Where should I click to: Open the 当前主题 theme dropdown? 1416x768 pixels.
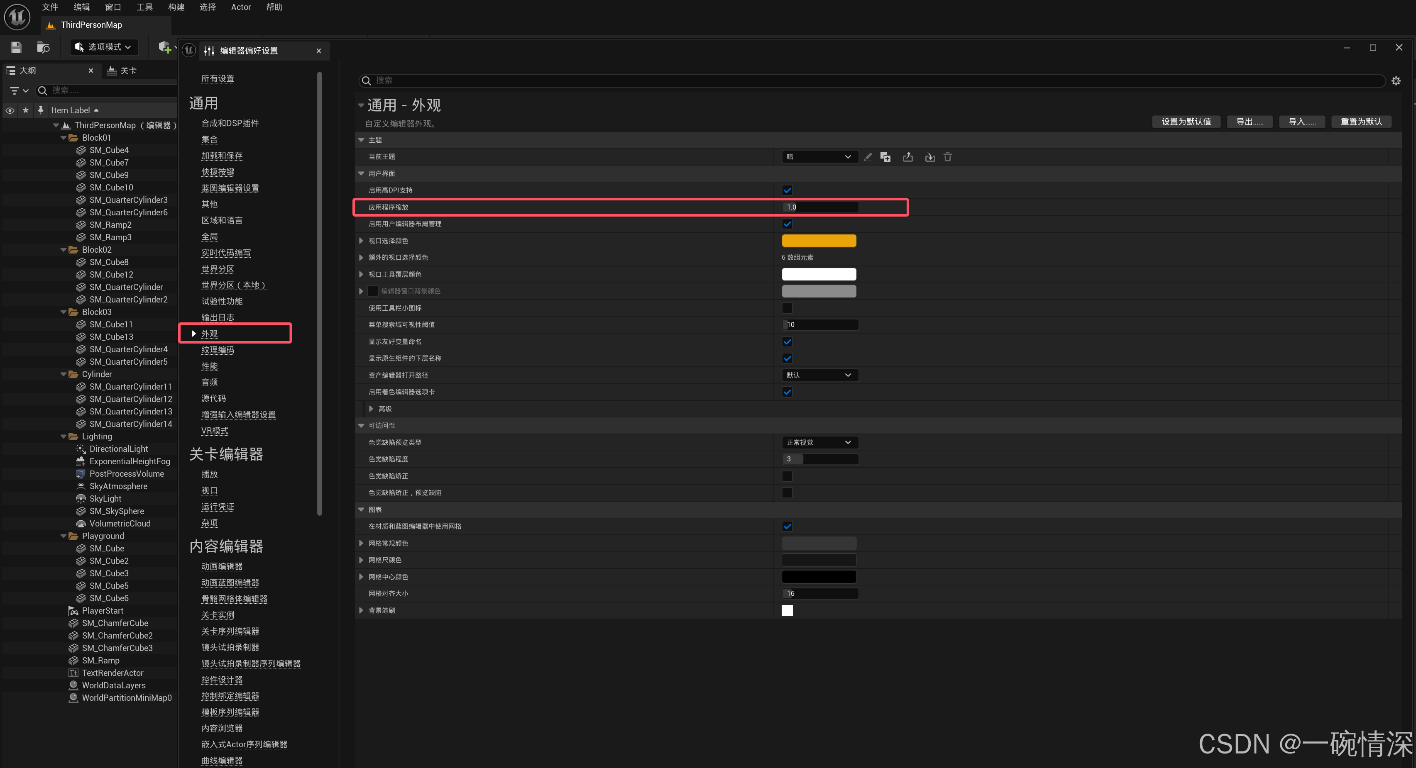click(819, 157)
